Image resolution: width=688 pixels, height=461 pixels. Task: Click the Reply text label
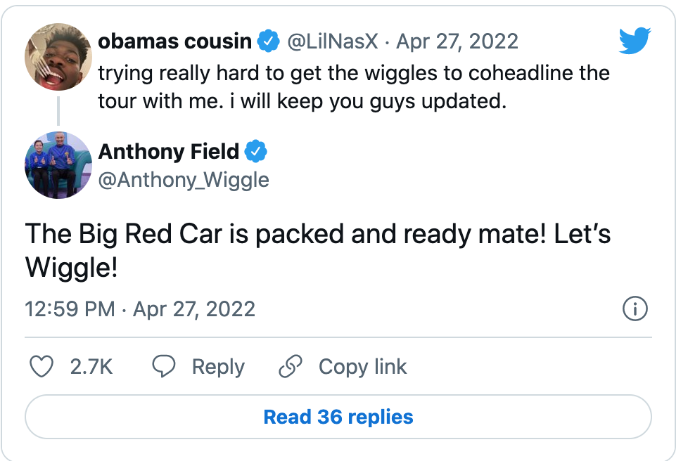click(x=218, y=367)
